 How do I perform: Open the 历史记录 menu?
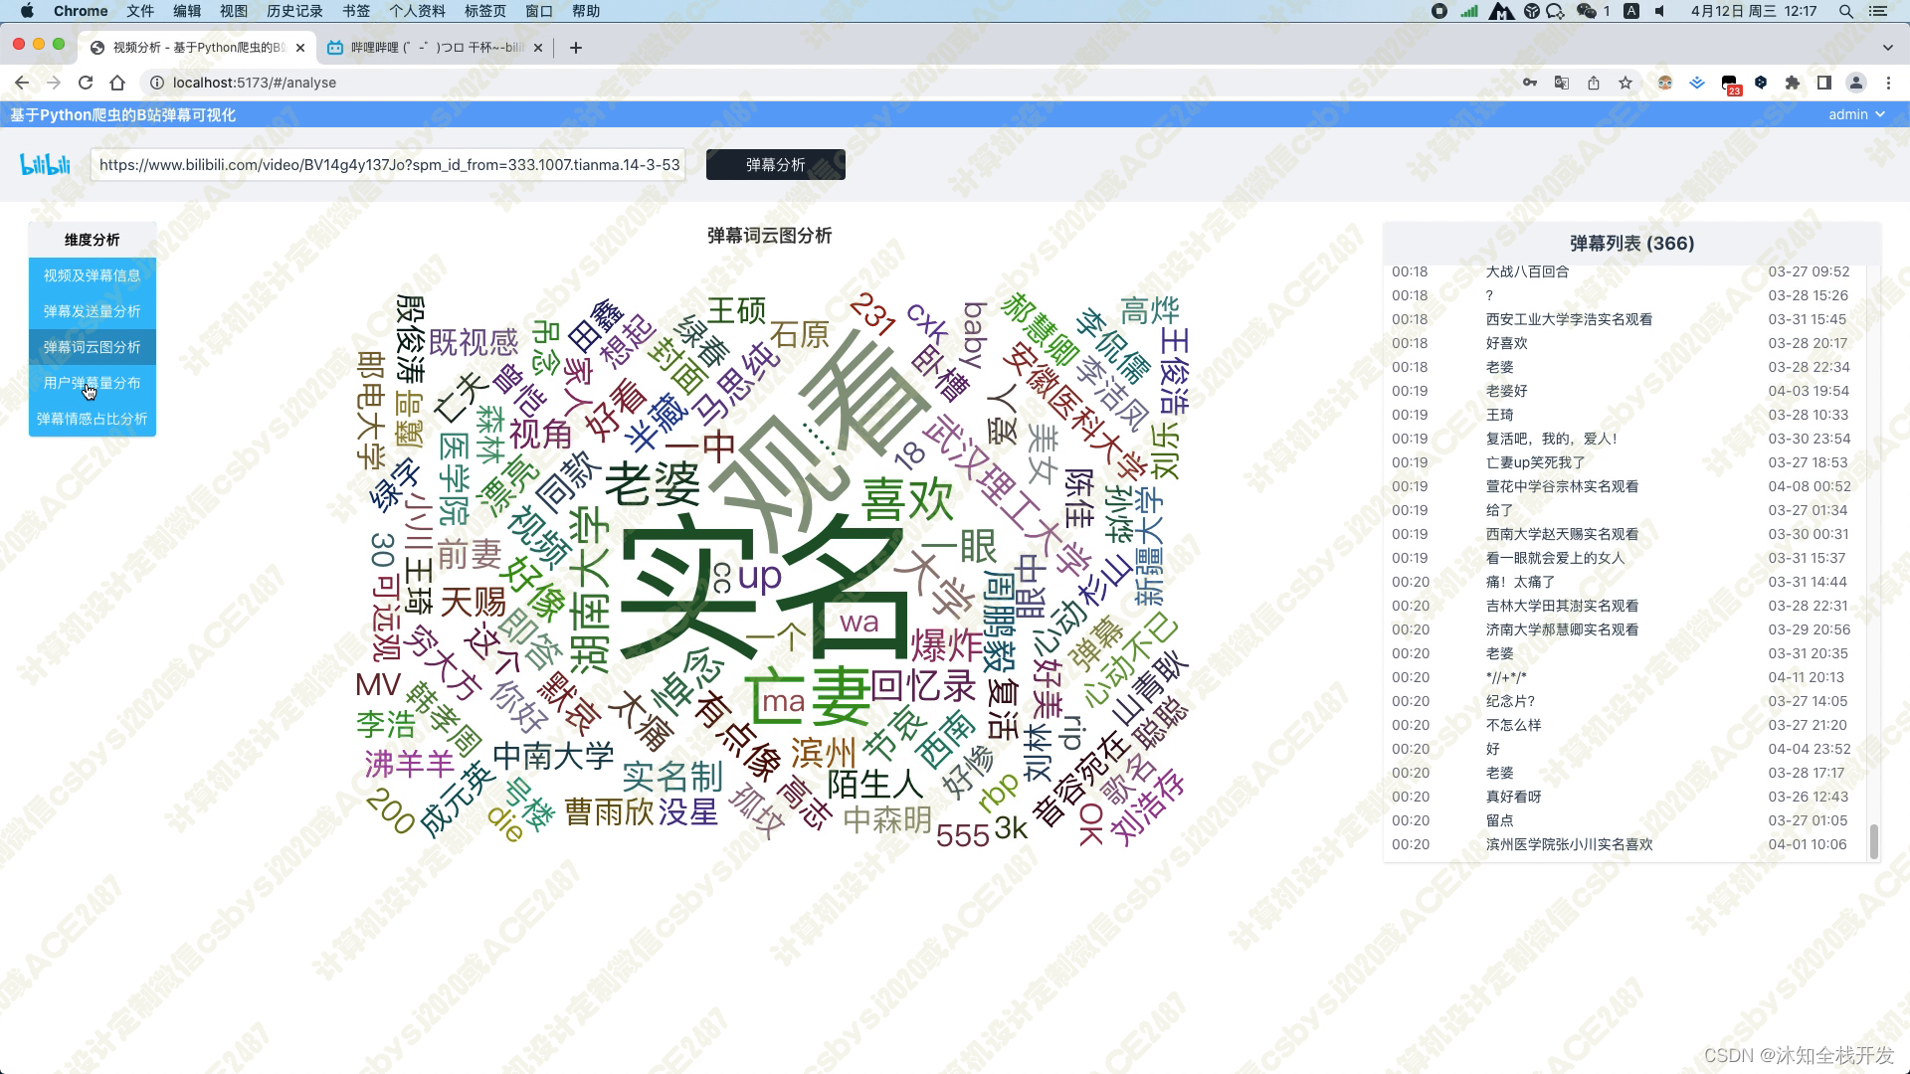pyautogui.click(x=294, y=11)
